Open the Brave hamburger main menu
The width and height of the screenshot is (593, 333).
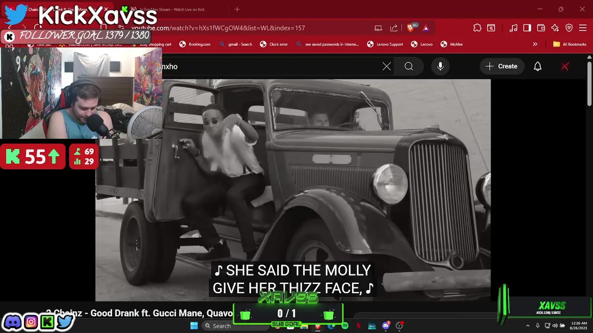pyautogui.click(x=583, y=28)
